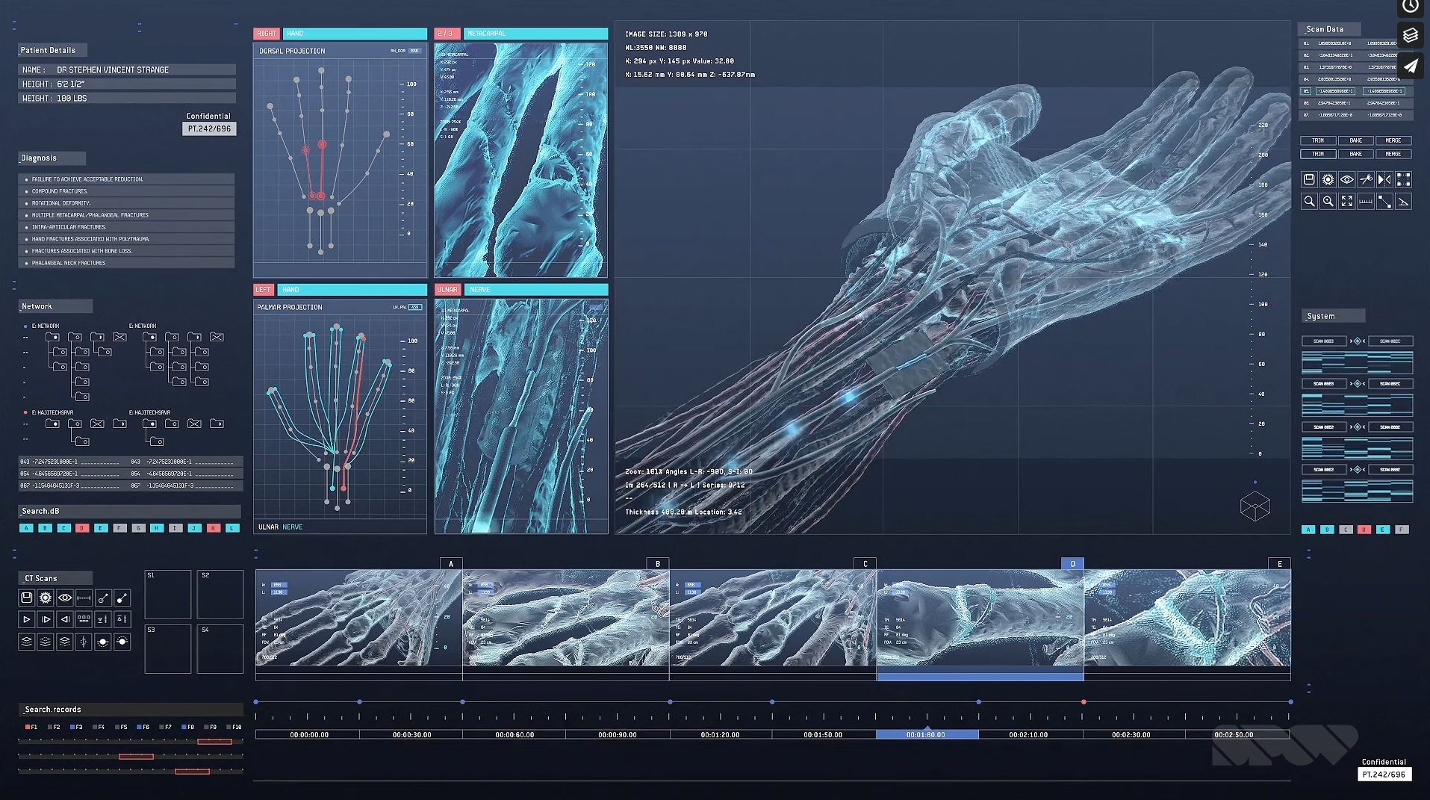Screen dimensions: 1430x800
Task: Click the save disk icon under CT Scans
Action: click(26, 598)
